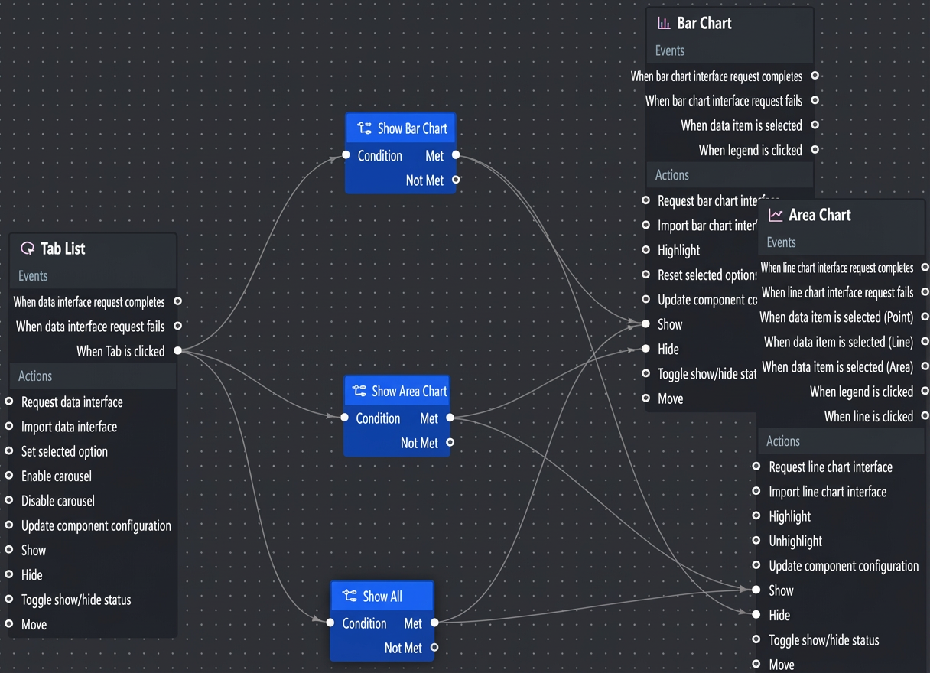Click the 'Import data interface' input port
The width and height of the screenshot is (930, 673).
click(x=9, y=426)
